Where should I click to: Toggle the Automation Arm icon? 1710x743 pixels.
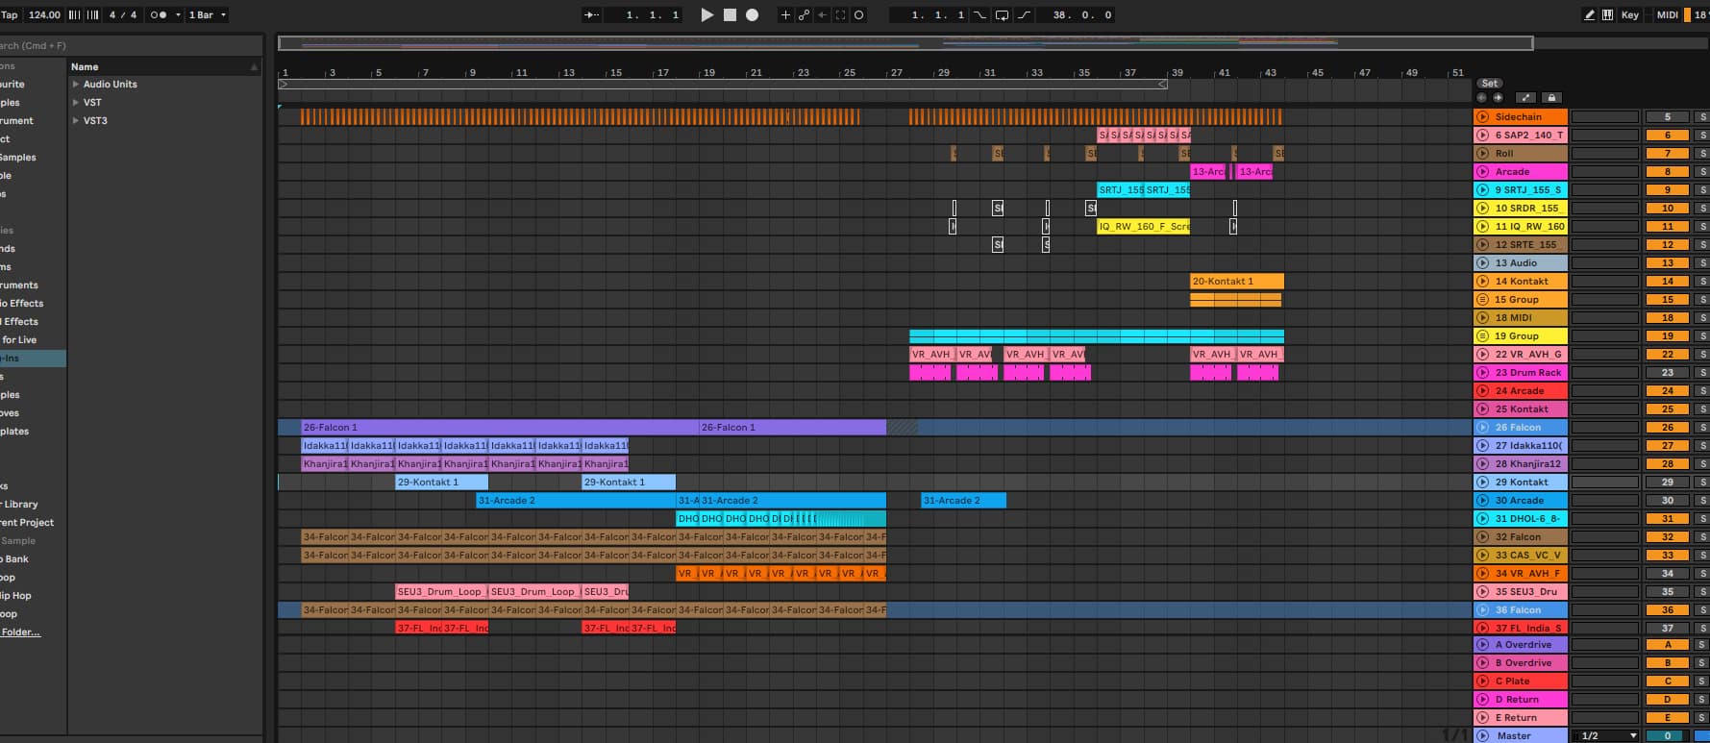click(804, 14)
